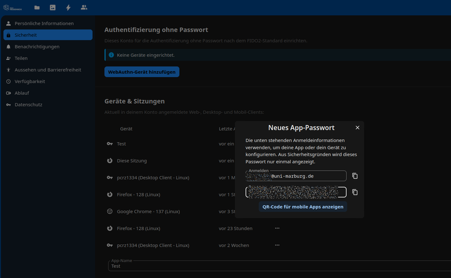Open Aussehen und Barrierefreiheit settings
The height and width of the screenshot is (278, 451).
pyautogui.click(x=48, y=70)
